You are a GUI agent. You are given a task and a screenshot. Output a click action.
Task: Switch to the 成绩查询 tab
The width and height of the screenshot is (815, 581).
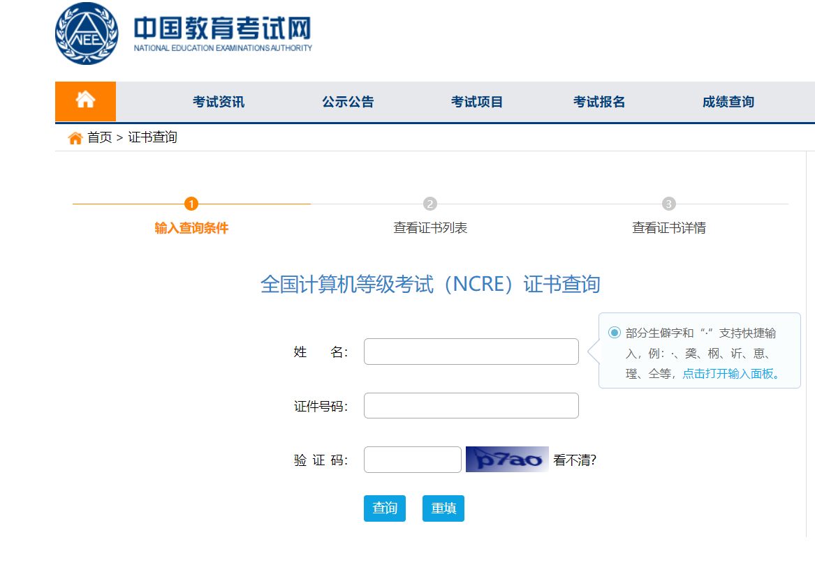tap(728, 101)
